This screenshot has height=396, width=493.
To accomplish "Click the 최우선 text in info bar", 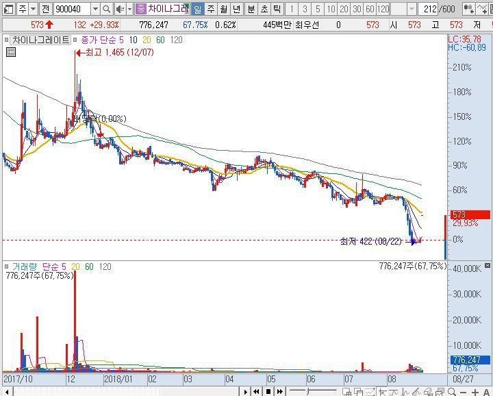I will point(307,25).
